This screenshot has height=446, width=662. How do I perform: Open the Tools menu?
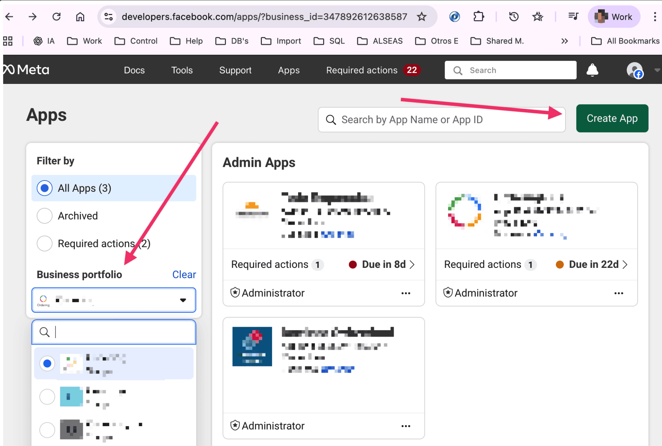tap(182, 70)
